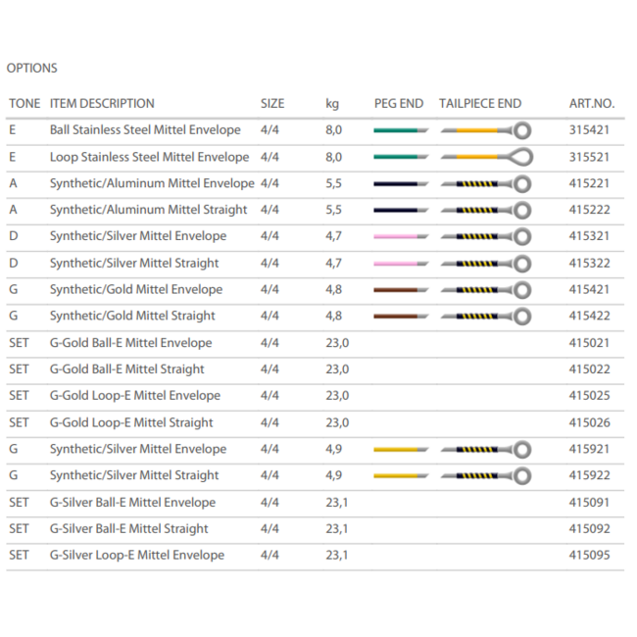Select the G-Gold Ball-E Mittel Envelope set row
The height and width of the screenshot is (637, 637).
click(130, 343)
